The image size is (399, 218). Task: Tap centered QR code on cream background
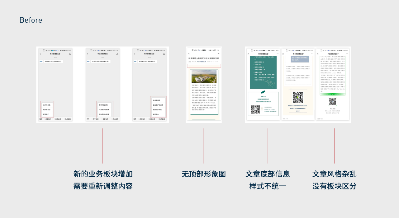[298, 98]
